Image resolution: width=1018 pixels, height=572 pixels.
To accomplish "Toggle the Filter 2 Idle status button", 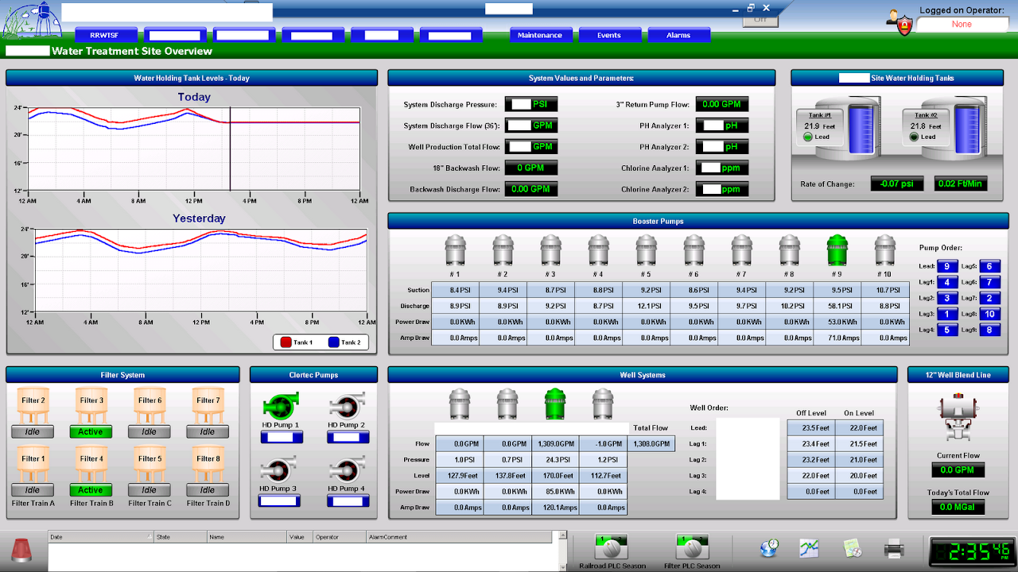I will 33,432.
